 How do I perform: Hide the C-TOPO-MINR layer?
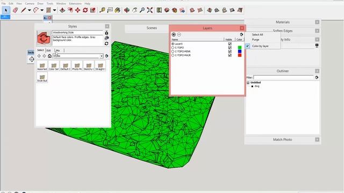[230, 51]
